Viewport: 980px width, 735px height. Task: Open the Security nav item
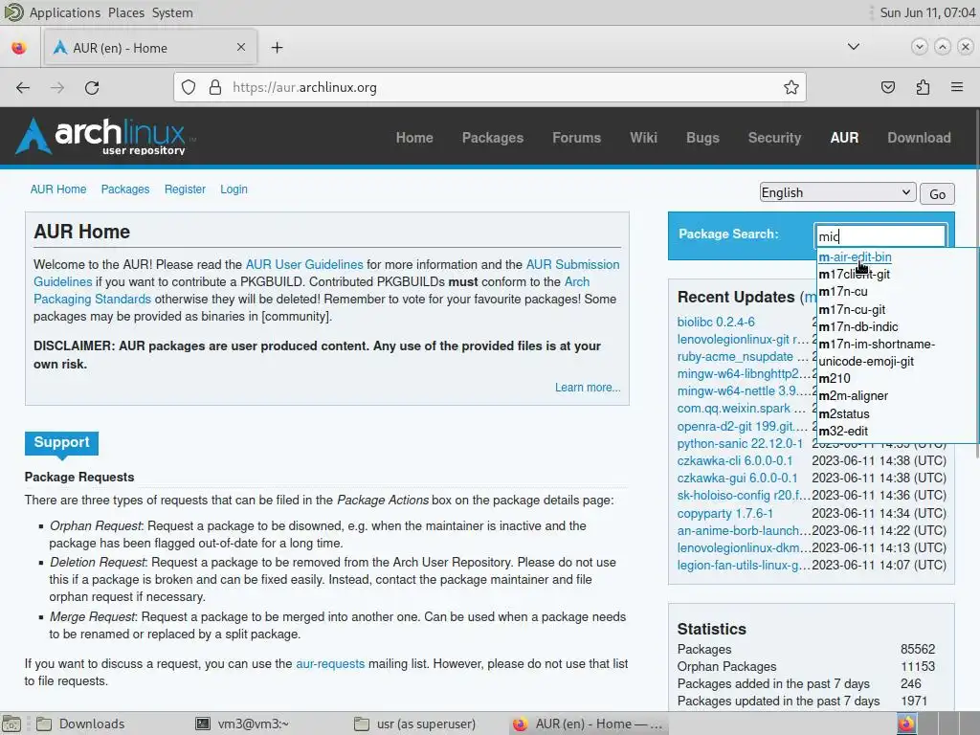pyautogui.click(x=774, y=138)
